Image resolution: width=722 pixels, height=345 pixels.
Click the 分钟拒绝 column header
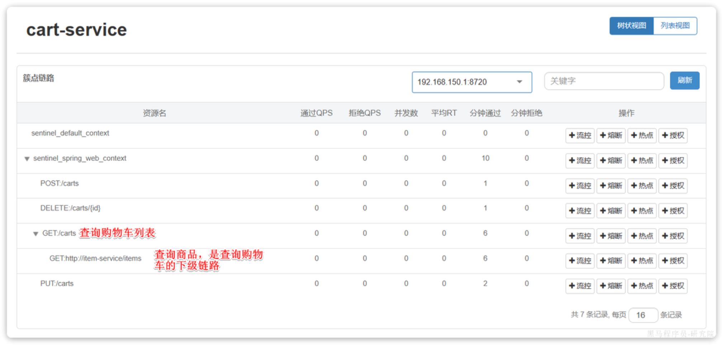tap(527, 113)
